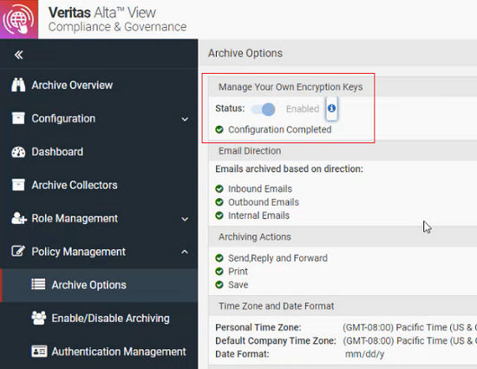Click the Dashboard gauge icon
Viewport: 477px width, 369px height.
click(x=18, y=152)
